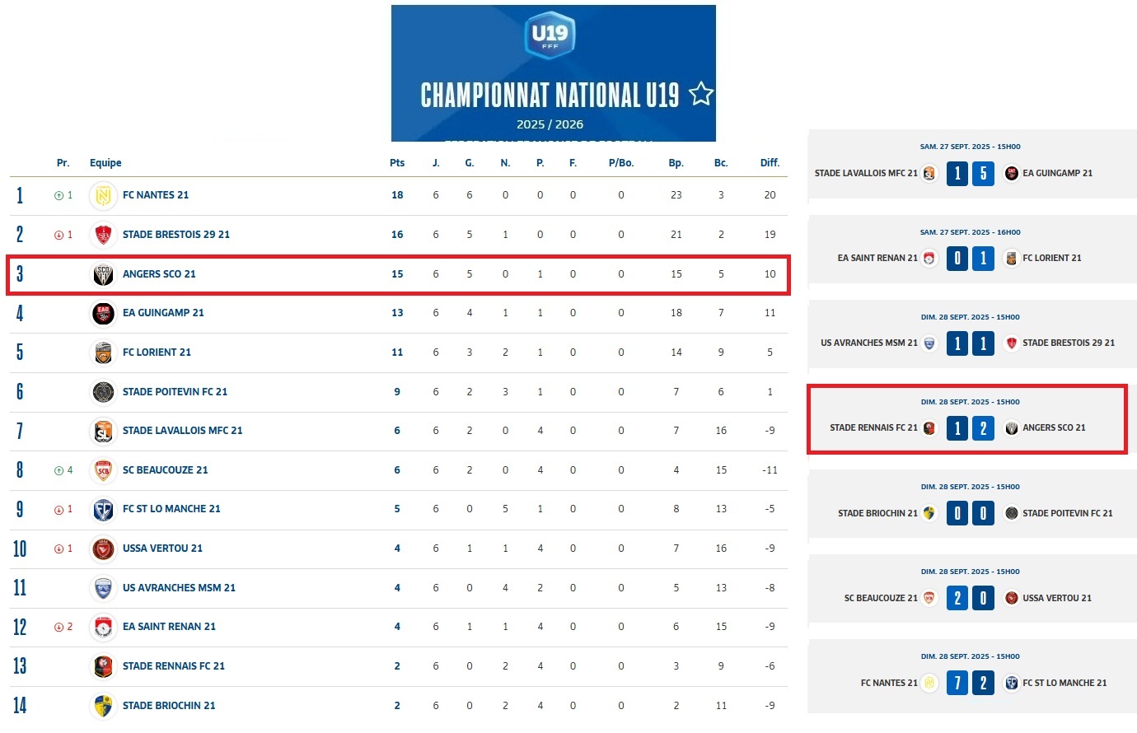The image size is (1137, 733).
Task: Open the Stade Poitevin FC 21 team link
Action: [175, 392]
